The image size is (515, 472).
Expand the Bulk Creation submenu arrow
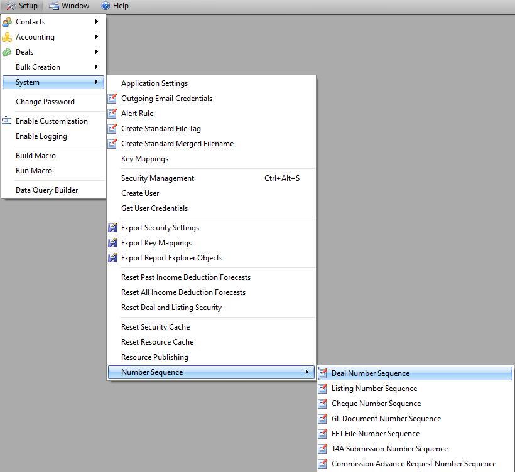coord(96,67)
